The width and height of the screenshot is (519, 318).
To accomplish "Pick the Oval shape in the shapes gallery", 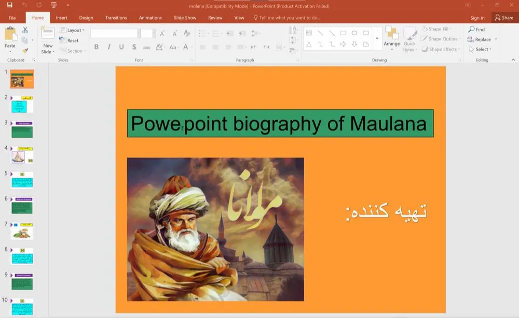I will click(x=354, y=33).
